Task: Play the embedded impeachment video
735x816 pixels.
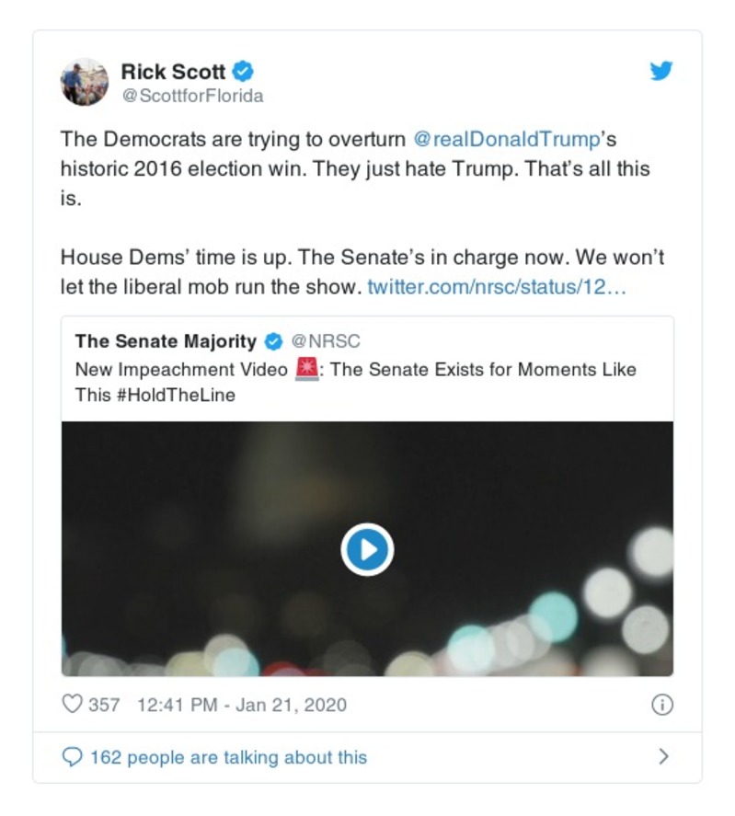Action: [367, 550]
